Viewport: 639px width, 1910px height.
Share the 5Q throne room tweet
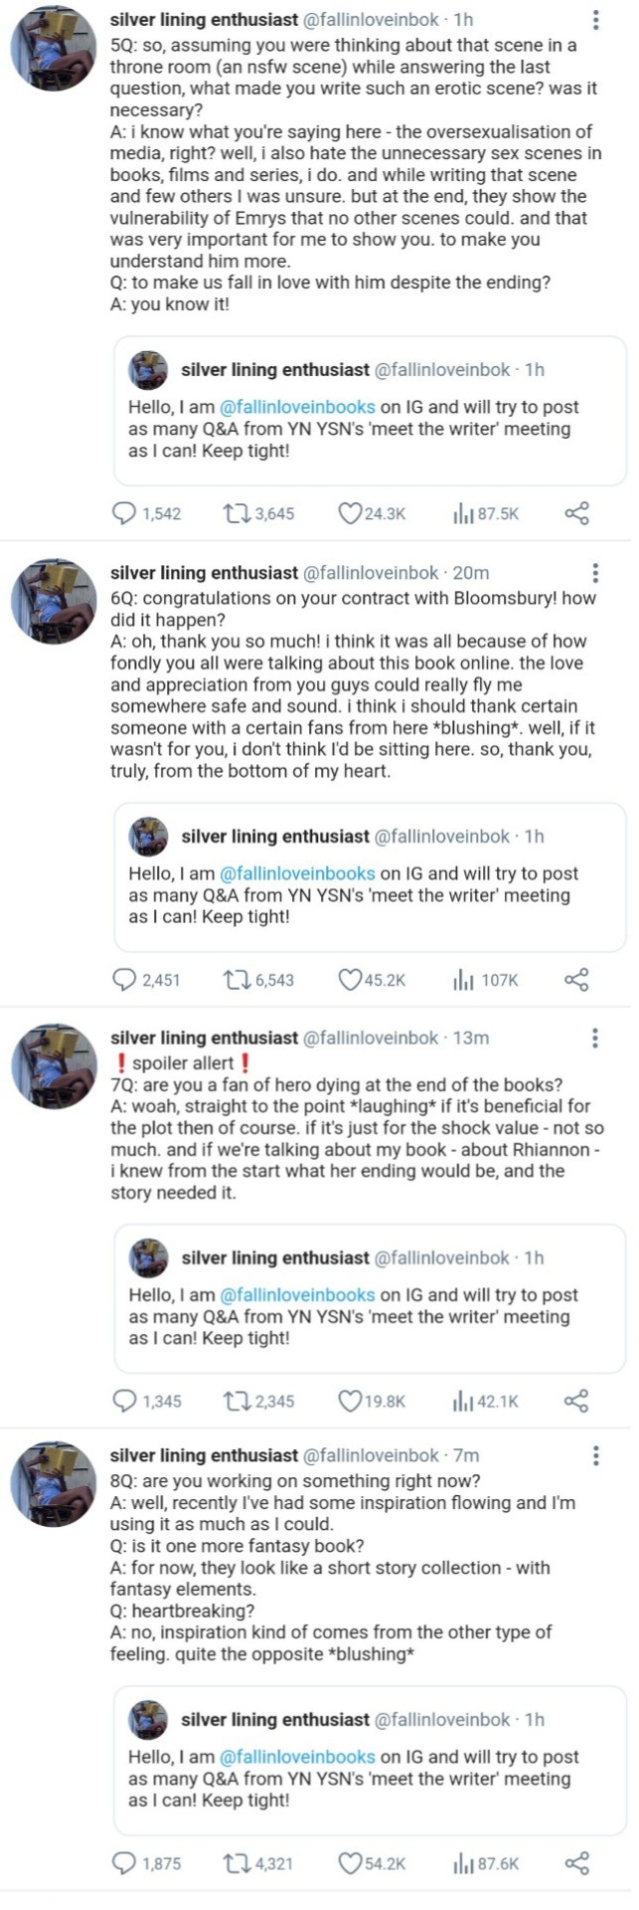point(576,513)
